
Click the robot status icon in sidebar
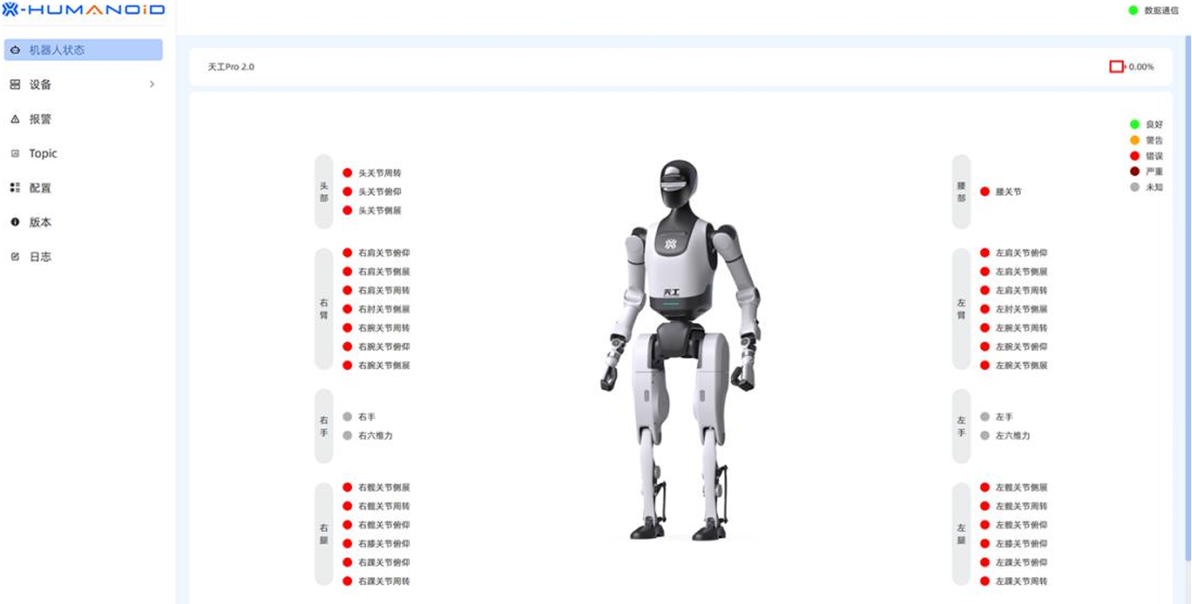pyautogui.click(x=15, y=50)
